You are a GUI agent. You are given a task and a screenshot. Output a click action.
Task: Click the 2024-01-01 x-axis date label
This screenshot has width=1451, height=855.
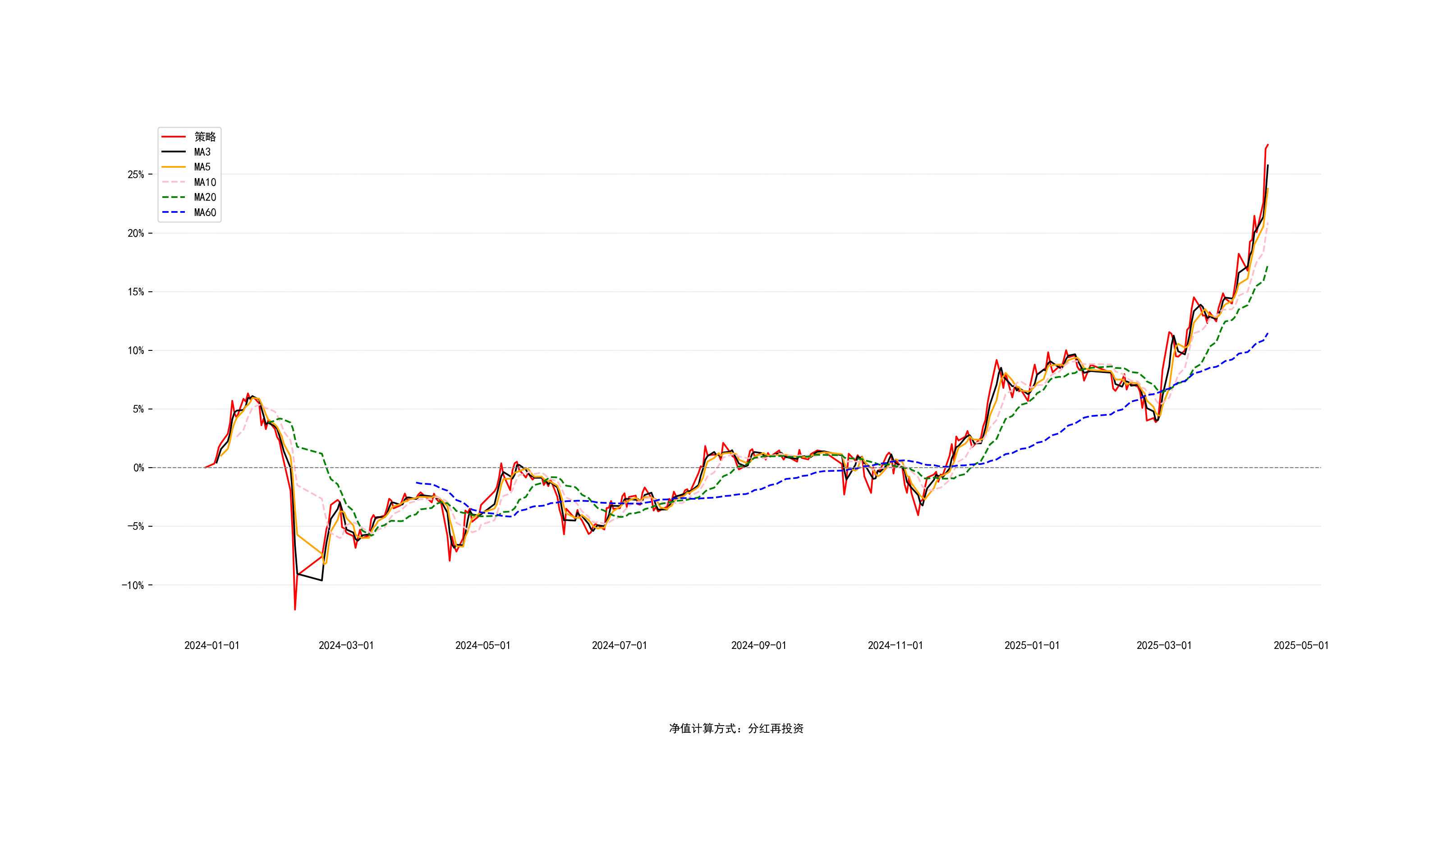pyautogui.click(x=211, y=646)
